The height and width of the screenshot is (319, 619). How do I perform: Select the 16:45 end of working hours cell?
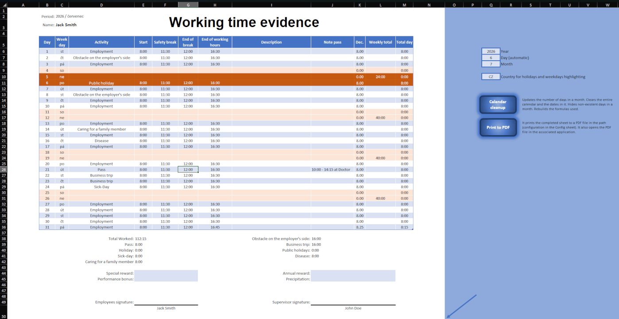click(x=215, y=227)
